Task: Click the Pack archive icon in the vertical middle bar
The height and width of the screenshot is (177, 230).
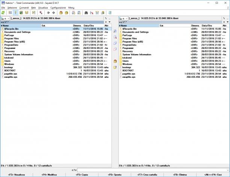Action: click(115, 61)
